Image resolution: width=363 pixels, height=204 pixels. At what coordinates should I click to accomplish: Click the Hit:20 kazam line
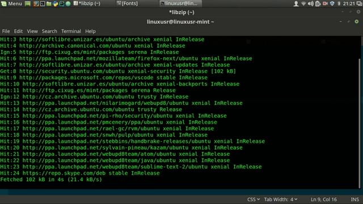[121, 147]
